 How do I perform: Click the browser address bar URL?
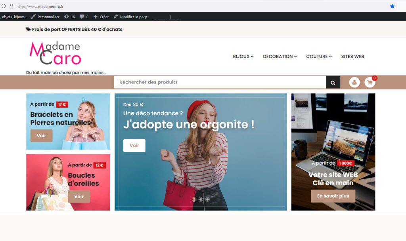point(40,6)
